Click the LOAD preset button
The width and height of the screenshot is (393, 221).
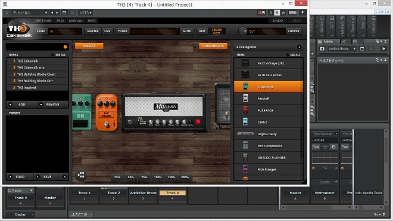point(20,176)
